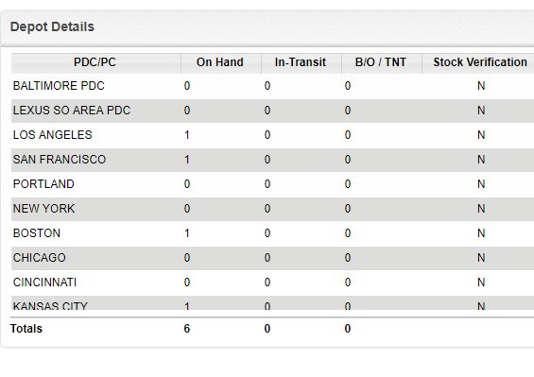Viewport: 534px width, 377px height.
Task: Click the CINCINNATI depot name
Action: [45, 283]
